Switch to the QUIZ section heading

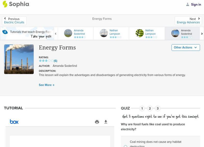tap(126, 108)
